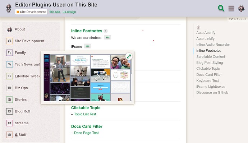Click the Te badge for Tech News
248x143 pixels.
[9, 64]
